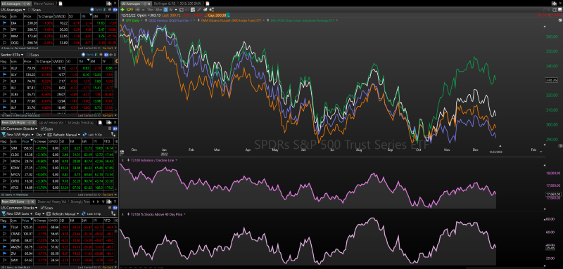Open the notes clipboard icon in chart toolbar
Viewport: 563px width, 269px height.
tap(193, 9)
